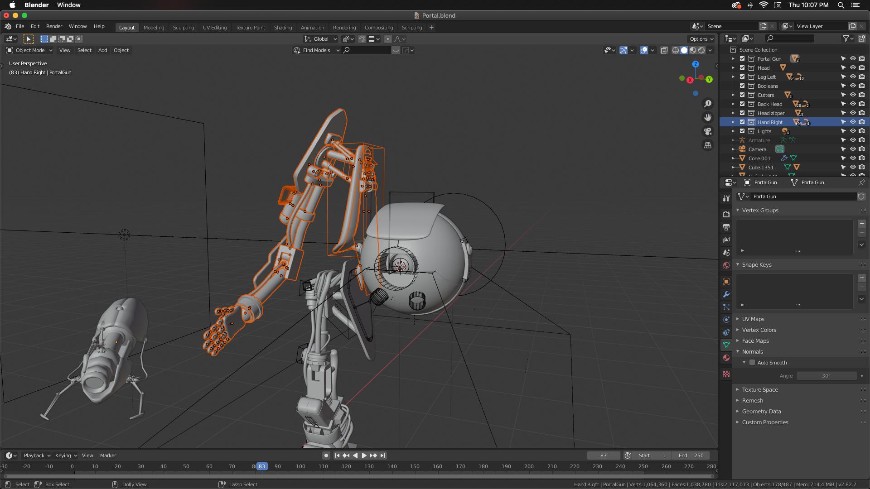Switch to material preview shading
Viewport: 870px width, 489px height.
pos(693,50)
